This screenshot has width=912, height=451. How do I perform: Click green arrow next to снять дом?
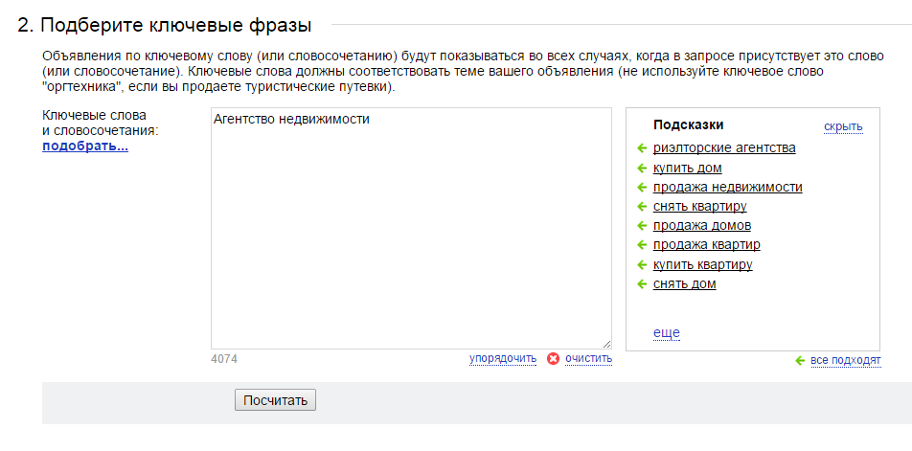642,284
